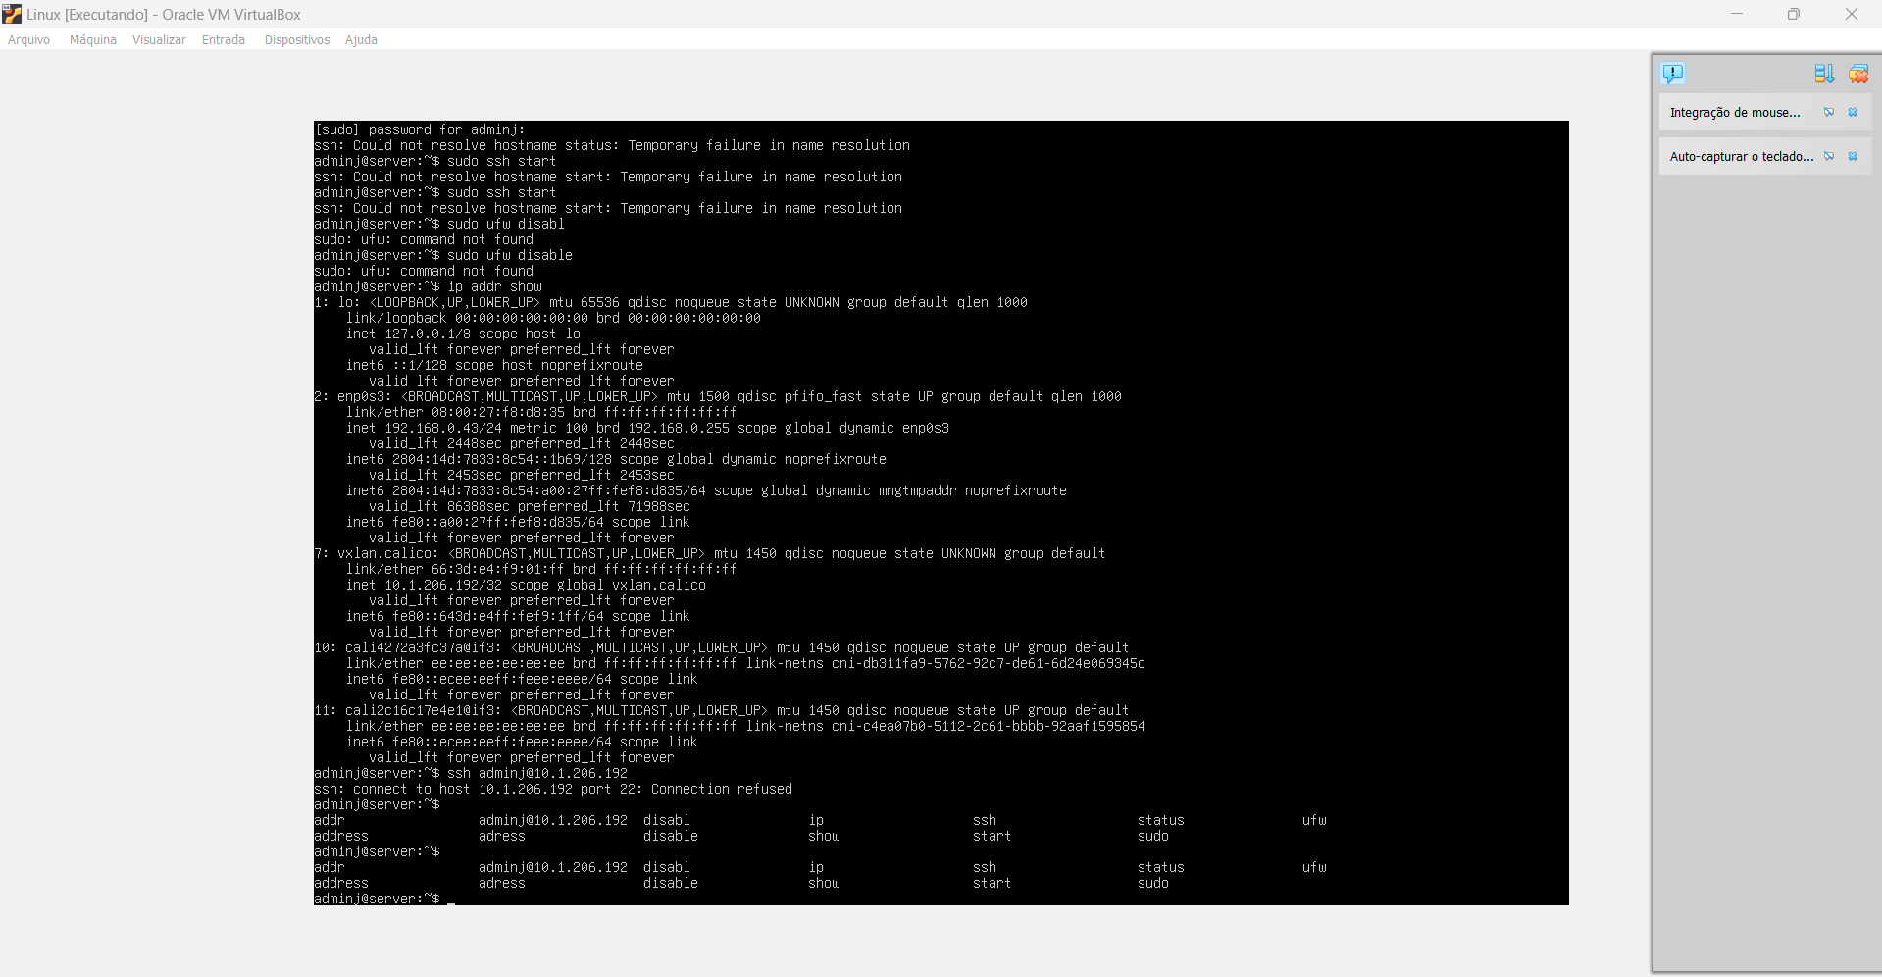Delete all finished notifications icon
Image resolution: width=1882 pixels, height=977 pixels.
tap(1858, 74)
